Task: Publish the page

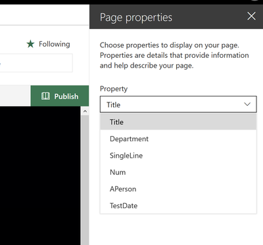Action: pyautogui.click(x=60, y=96)
